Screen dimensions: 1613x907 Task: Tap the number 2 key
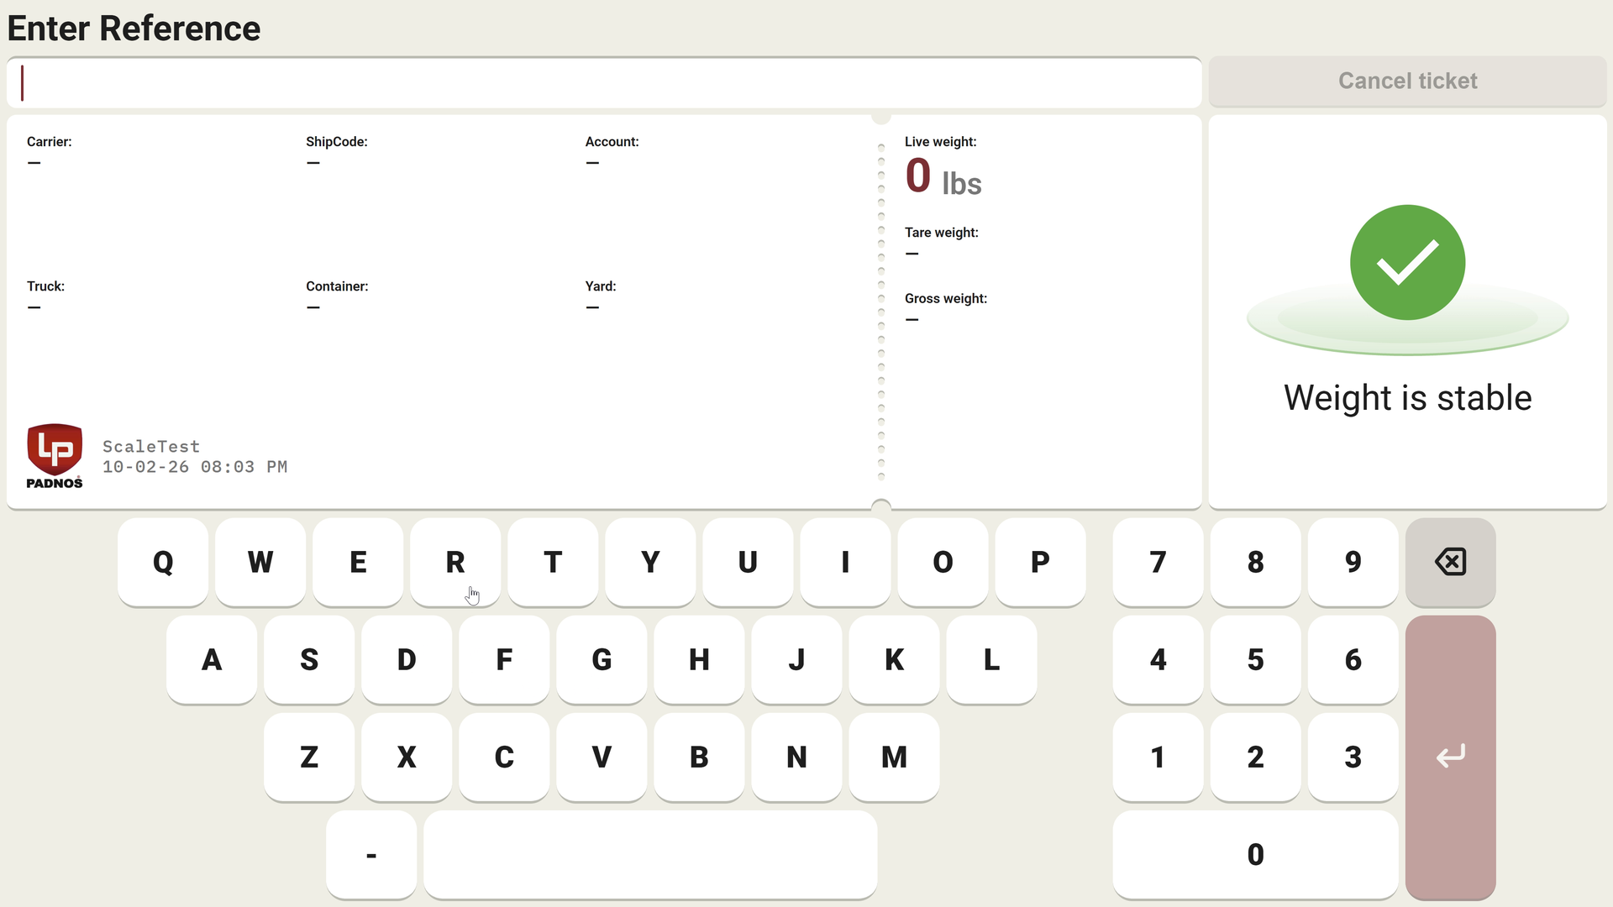click(x=1255, y=757)
